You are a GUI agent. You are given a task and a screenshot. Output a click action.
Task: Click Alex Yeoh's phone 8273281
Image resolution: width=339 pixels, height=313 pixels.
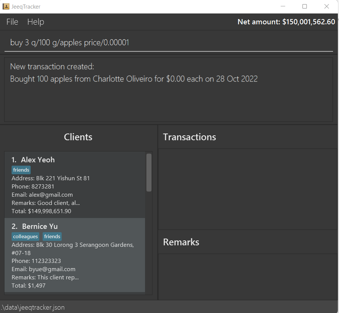[x=33, y=187]
